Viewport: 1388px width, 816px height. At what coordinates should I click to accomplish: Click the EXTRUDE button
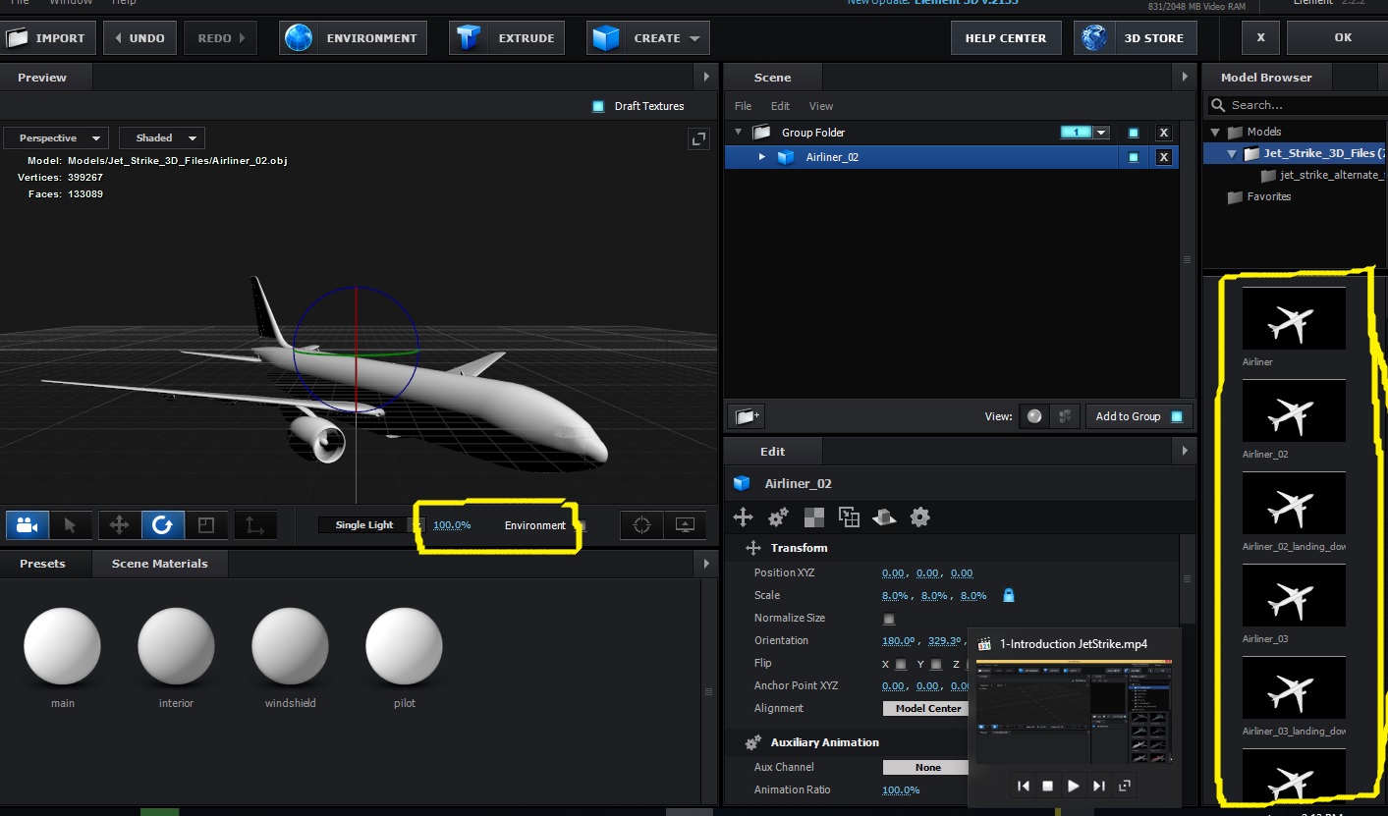pos(507,38)
